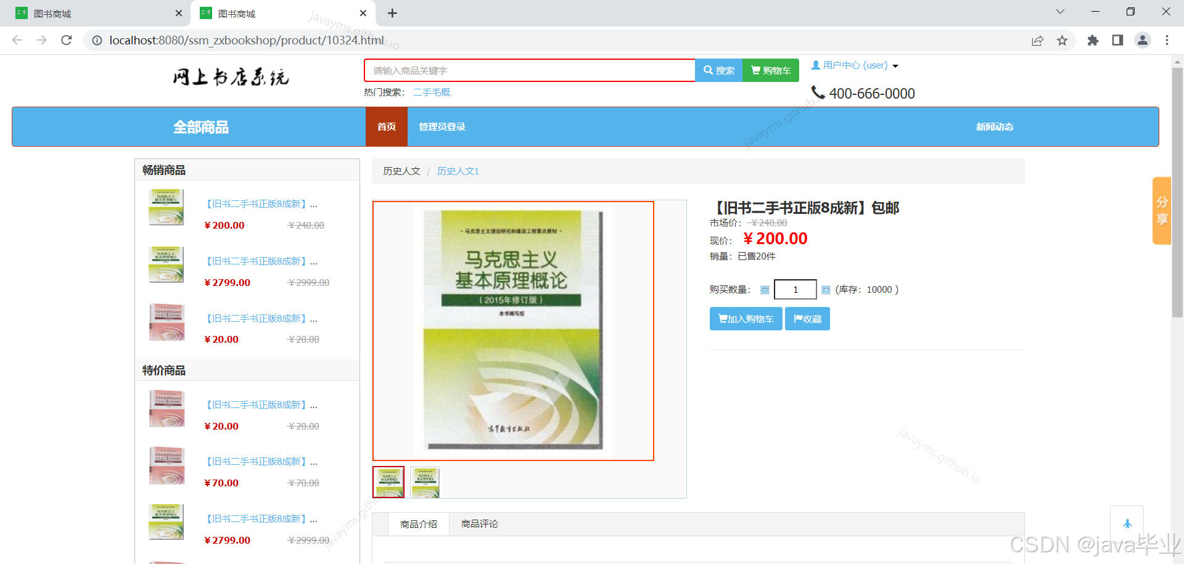Open the browser extensions puzzle icon

(x=1093, y=41)
